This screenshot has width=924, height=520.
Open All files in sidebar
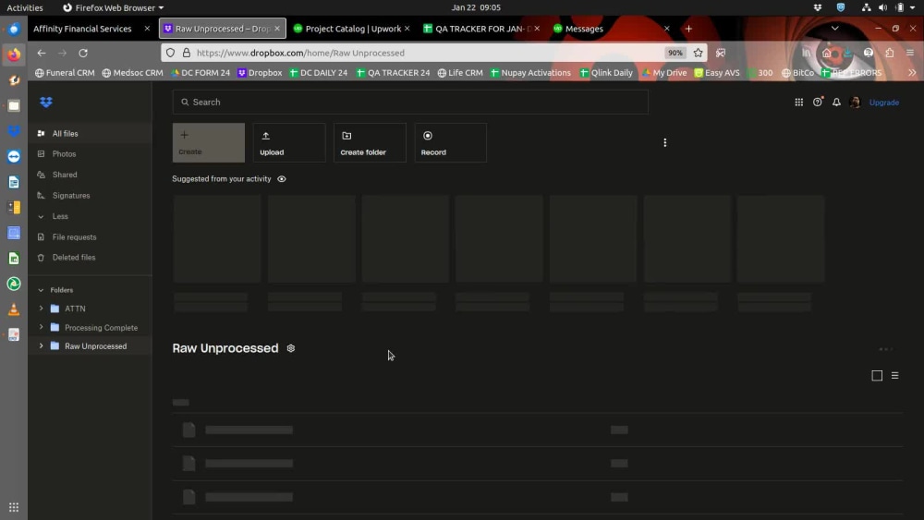click(x=65, y=134)
